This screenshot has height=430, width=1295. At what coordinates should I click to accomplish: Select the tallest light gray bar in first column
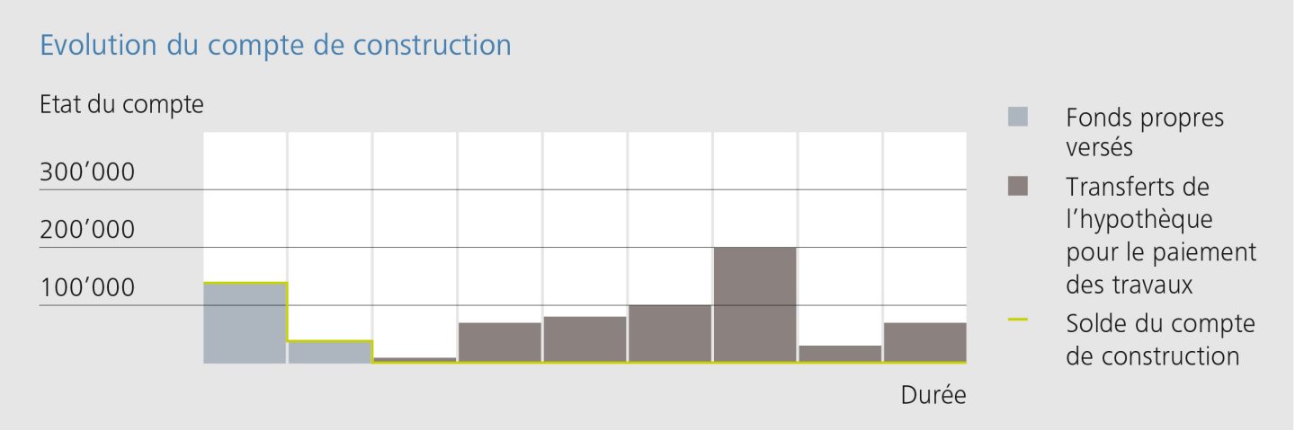[245, 323]
